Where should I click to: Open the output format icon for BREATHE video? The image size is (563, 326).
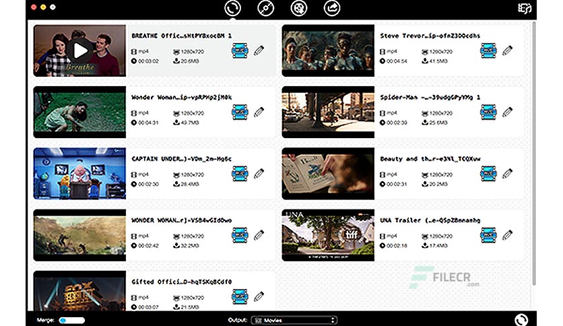point(240,51)
